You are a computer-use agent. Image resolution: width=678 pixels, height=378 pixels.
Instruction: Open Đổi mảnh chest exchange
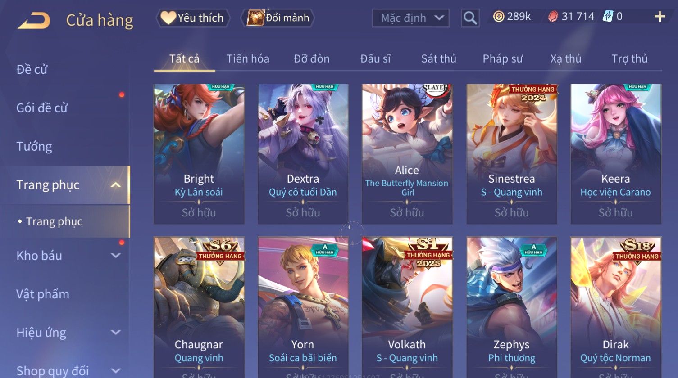[x=278, y=18]
